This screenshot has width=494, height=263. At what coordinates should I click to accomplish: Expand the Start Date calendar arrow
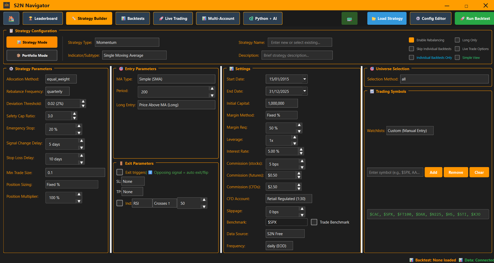pyautogui.click(x=305, y=79)
